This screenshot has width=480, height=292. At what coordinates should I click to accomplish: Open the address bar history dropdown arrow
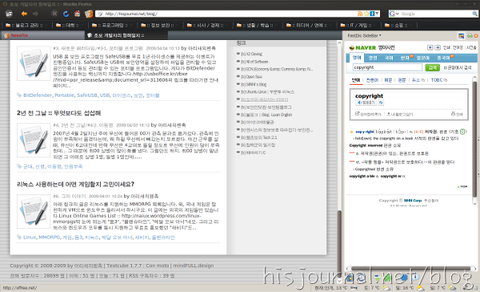click(x=377, y=14)
